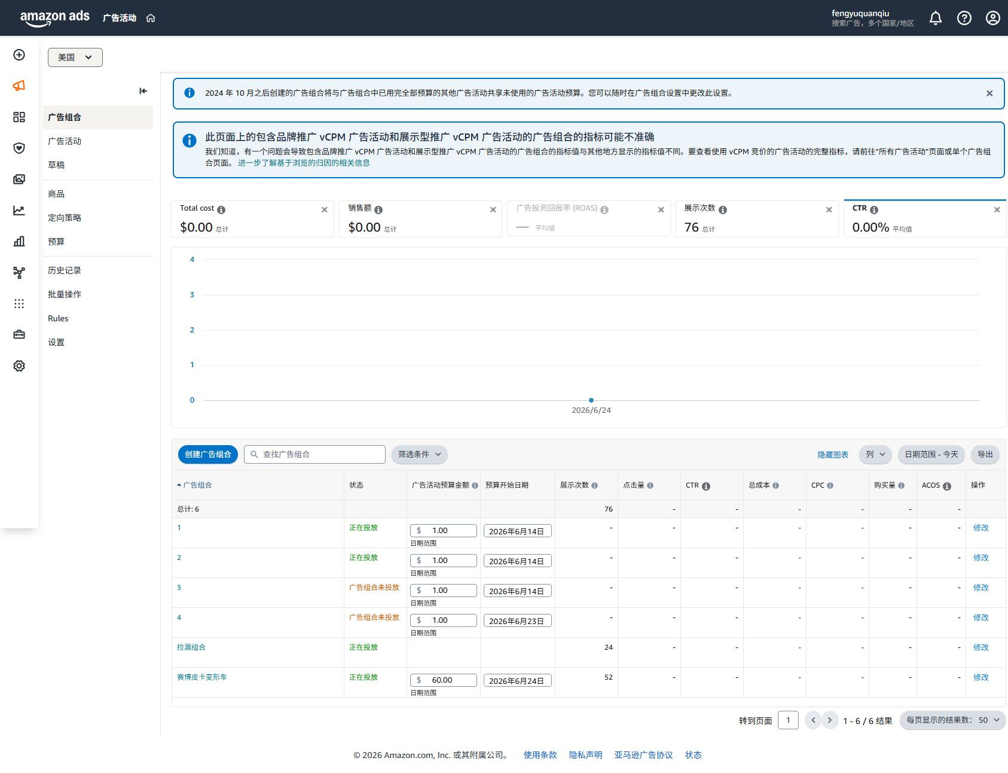Viewport: 1008px width, 773px height.
Task: Click 修改 for portfolio 1
Action: point(981,528)
